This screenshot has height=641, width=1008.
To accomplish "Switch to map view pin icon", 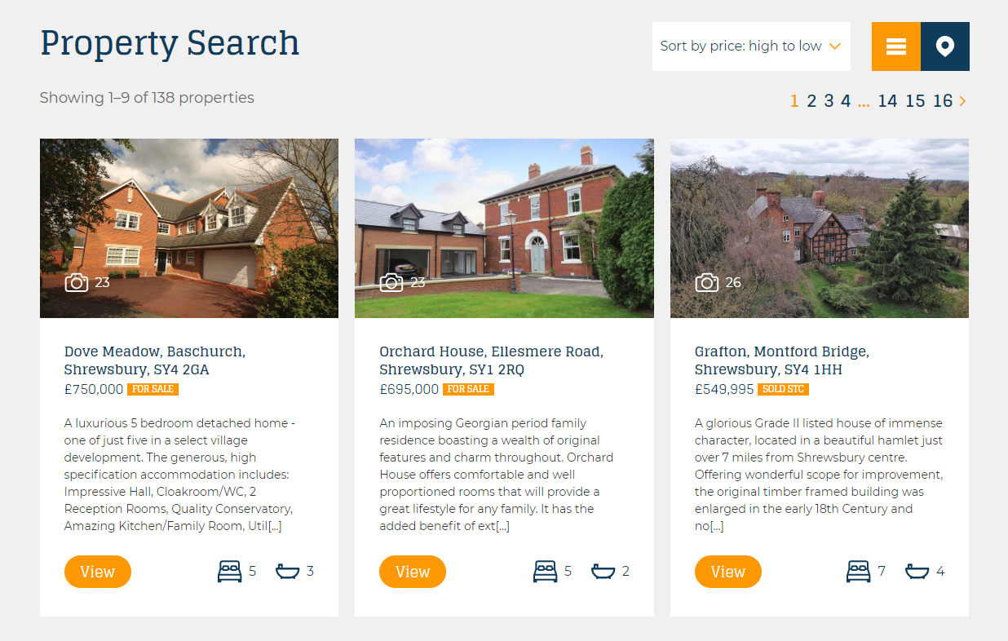I will (945, 46).
